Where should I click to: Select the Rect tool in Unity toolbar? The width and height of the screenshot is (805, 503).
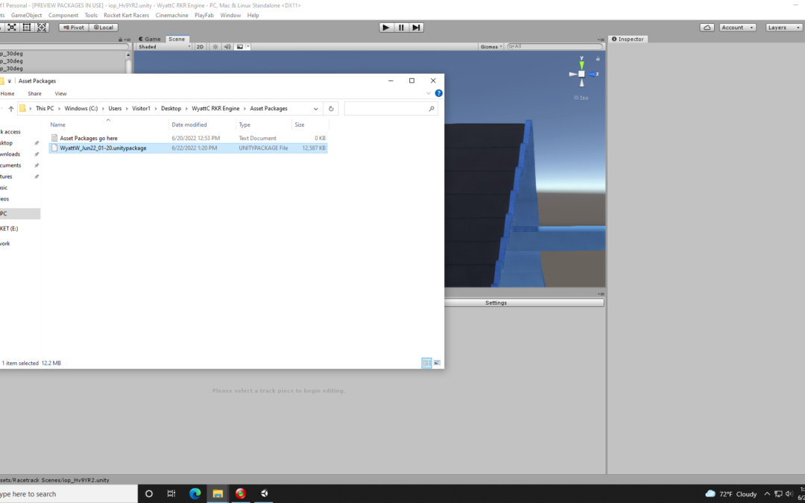(27, 28)
